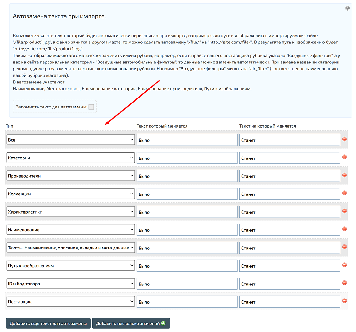Click 'Добавить несколько значений' button
Screen dimensions: 356x332
point(131,324)
